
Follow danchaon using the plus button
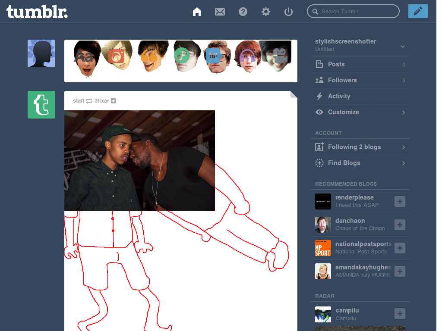pyautogui.click(x=400, y=225)
